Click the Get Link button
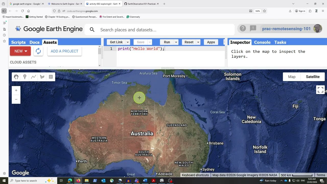The width and height of the screenshot is (327, 184). 116,42
